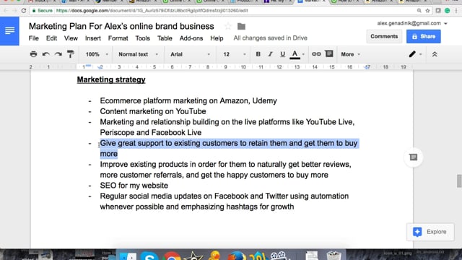
Task: Expand the More toolbar options
Action: pyautogui.click(x=350, y=54)
